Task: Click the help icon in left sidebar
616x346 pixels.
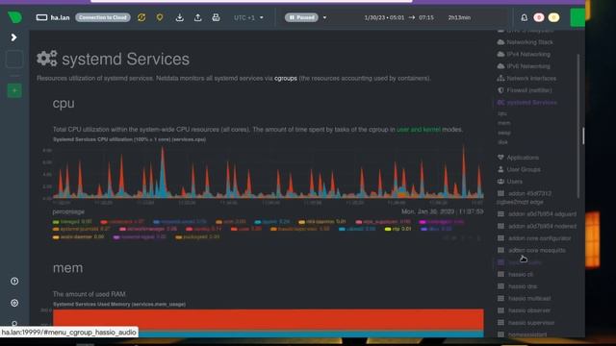Action: tap(14, 281)
